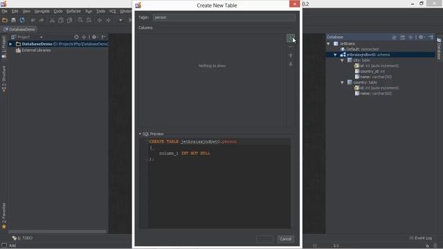Screen dimensions: 443x249
Task: Click the Paste toolbar icon
Action: pos(69,20)
